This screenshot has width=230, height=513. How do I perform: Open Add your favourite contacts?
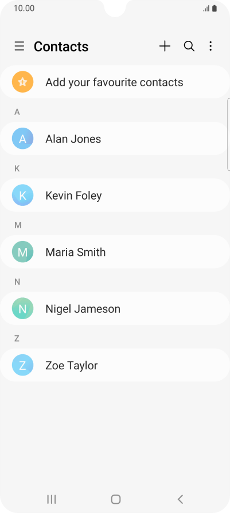(x=115, y=82)
